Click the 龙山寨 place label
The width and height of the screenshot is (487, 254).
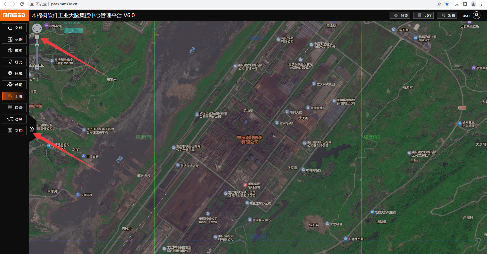point(248,111)
